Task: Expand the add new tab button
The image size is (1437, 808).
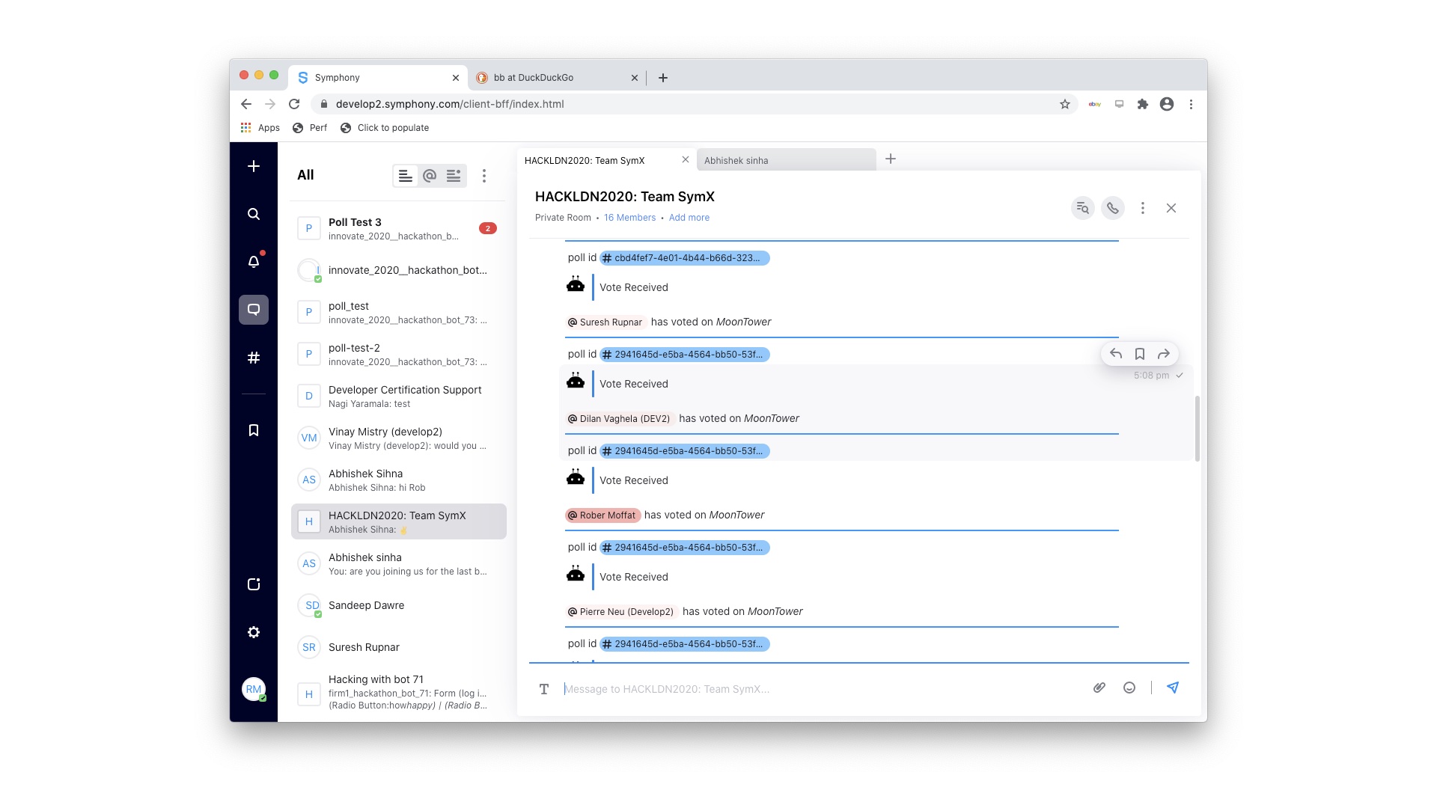Action: tap(890, 159)
